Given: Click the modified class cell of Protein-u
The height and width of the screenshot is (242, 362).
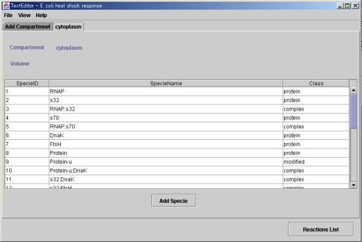Looking at the screenshot, I should pyautogui.click(x=316, y=162).
